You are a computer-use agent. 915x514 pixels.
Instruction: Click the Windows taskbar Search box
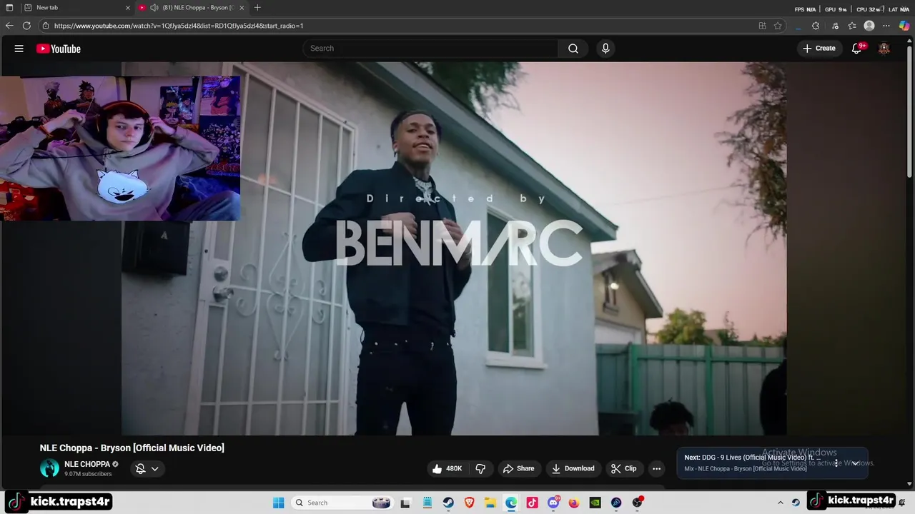[342, 503]
